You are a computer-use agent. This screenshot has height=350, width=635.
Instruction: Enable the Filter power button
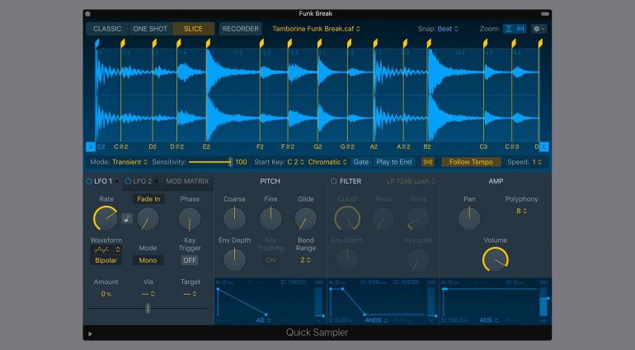click(334, 181)
